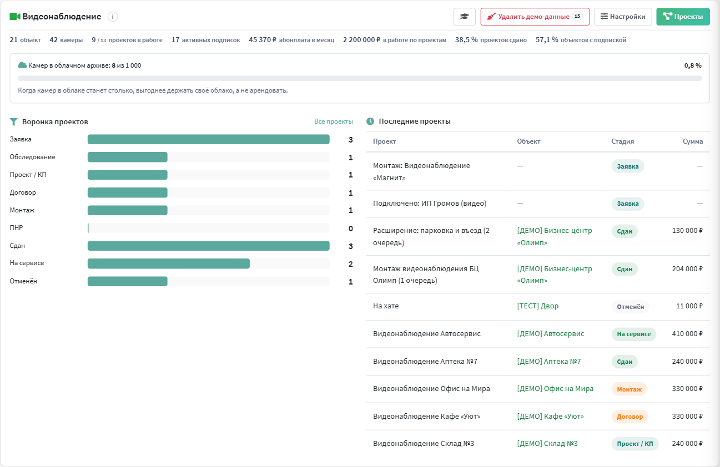Click Удалить демо-данные button
Screen dimensions: 720x467
(535, 17)
